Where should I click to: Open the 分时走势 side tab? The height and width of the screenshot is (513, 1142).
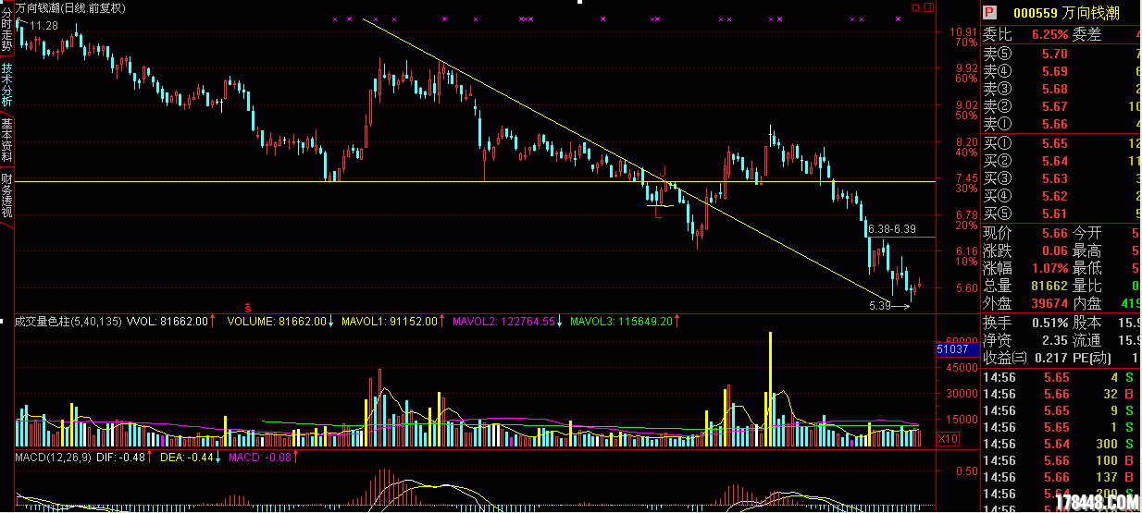(x=7, y=30)
